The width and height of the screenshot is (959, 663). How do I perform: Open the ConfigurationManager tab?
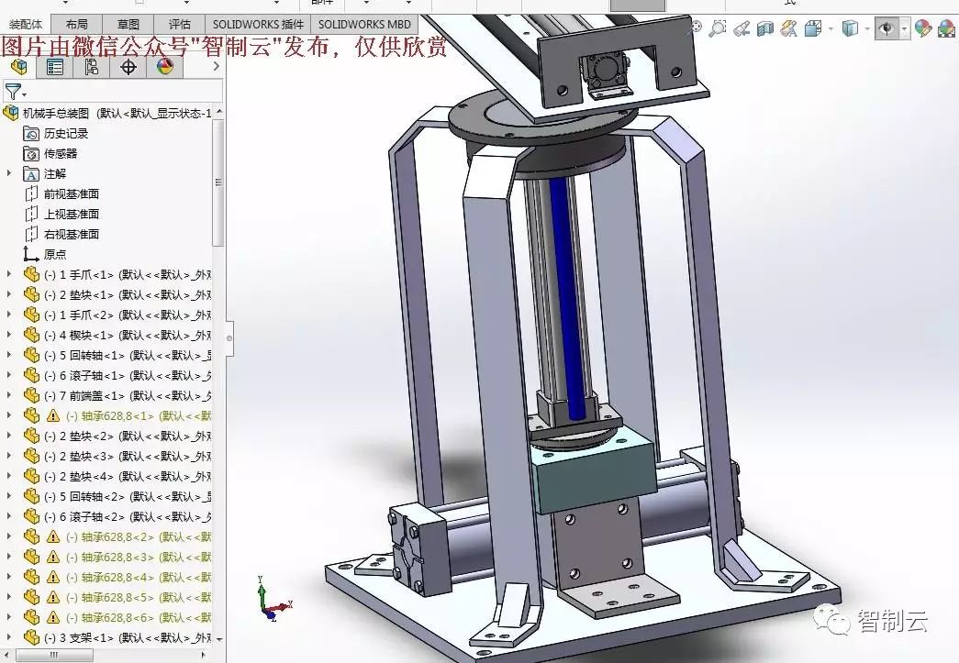[91, 67]
